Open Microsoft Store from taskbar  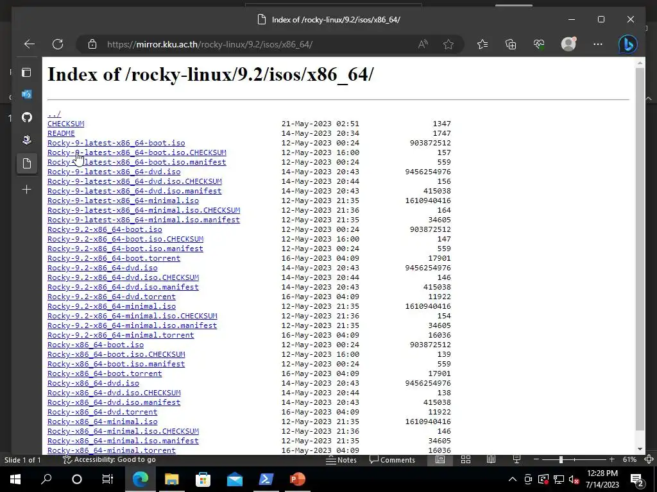pyautogui.click(x=203, y=479)
